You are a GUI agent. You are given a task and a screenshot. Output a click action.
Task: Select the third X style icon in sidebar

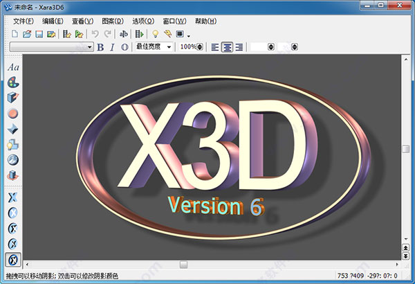[12, 229]
